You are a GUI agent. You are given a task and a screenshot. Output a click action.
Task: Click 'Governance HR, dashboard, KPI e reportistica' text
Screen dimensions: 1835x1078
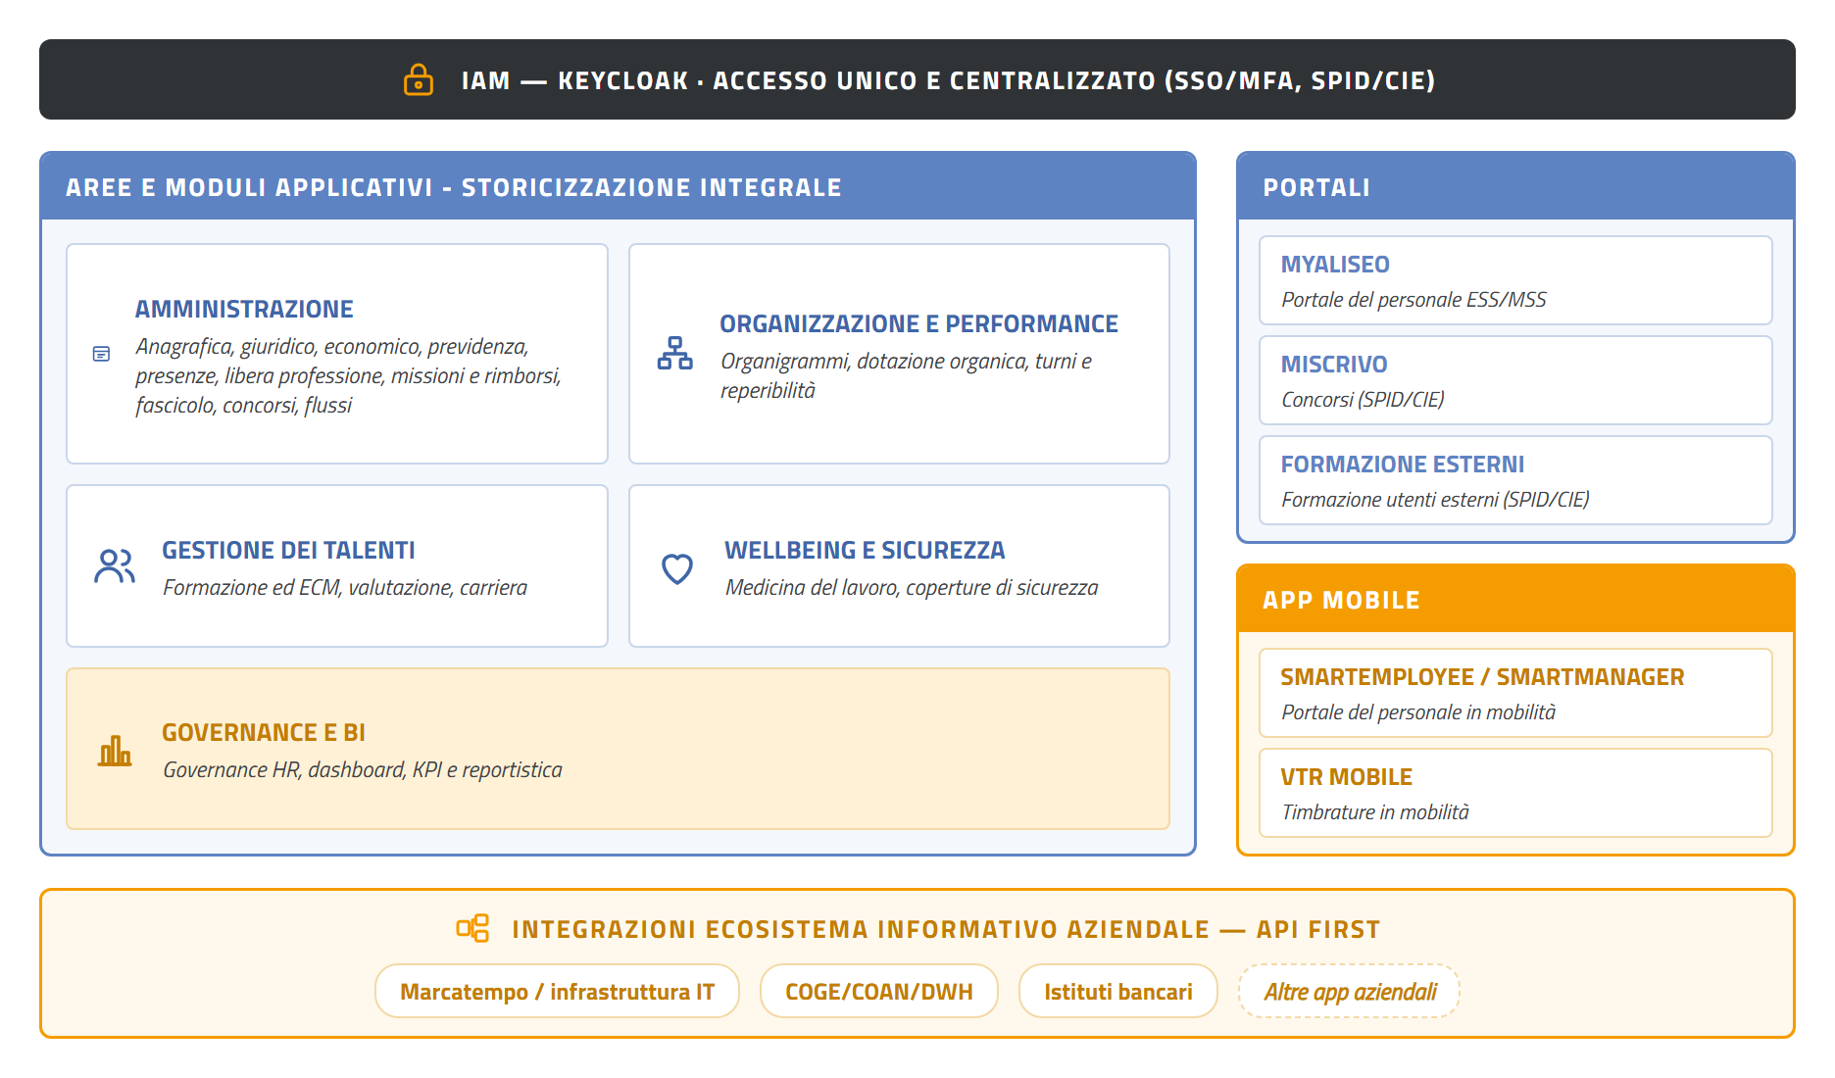[363, 769]
